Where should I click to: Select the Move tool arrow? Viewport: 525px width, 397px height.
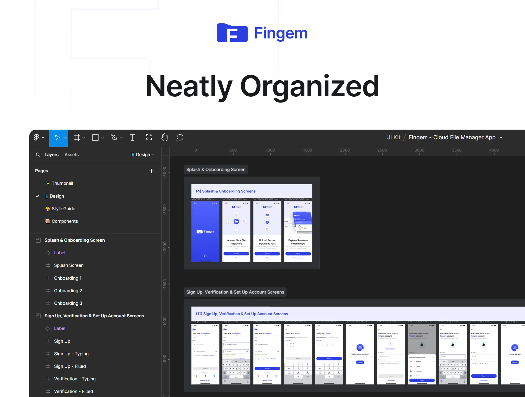click(57, 137)
